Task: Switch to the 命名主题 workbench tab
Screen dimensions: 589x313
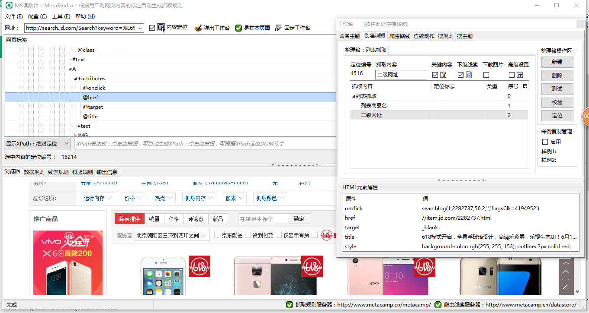Action: [350, 36]
